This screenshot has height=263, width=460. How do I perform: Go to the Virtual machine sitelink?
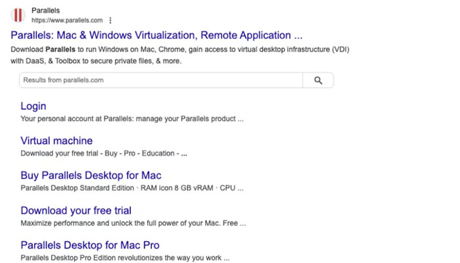pyautogui.click(x=57, y=141)
